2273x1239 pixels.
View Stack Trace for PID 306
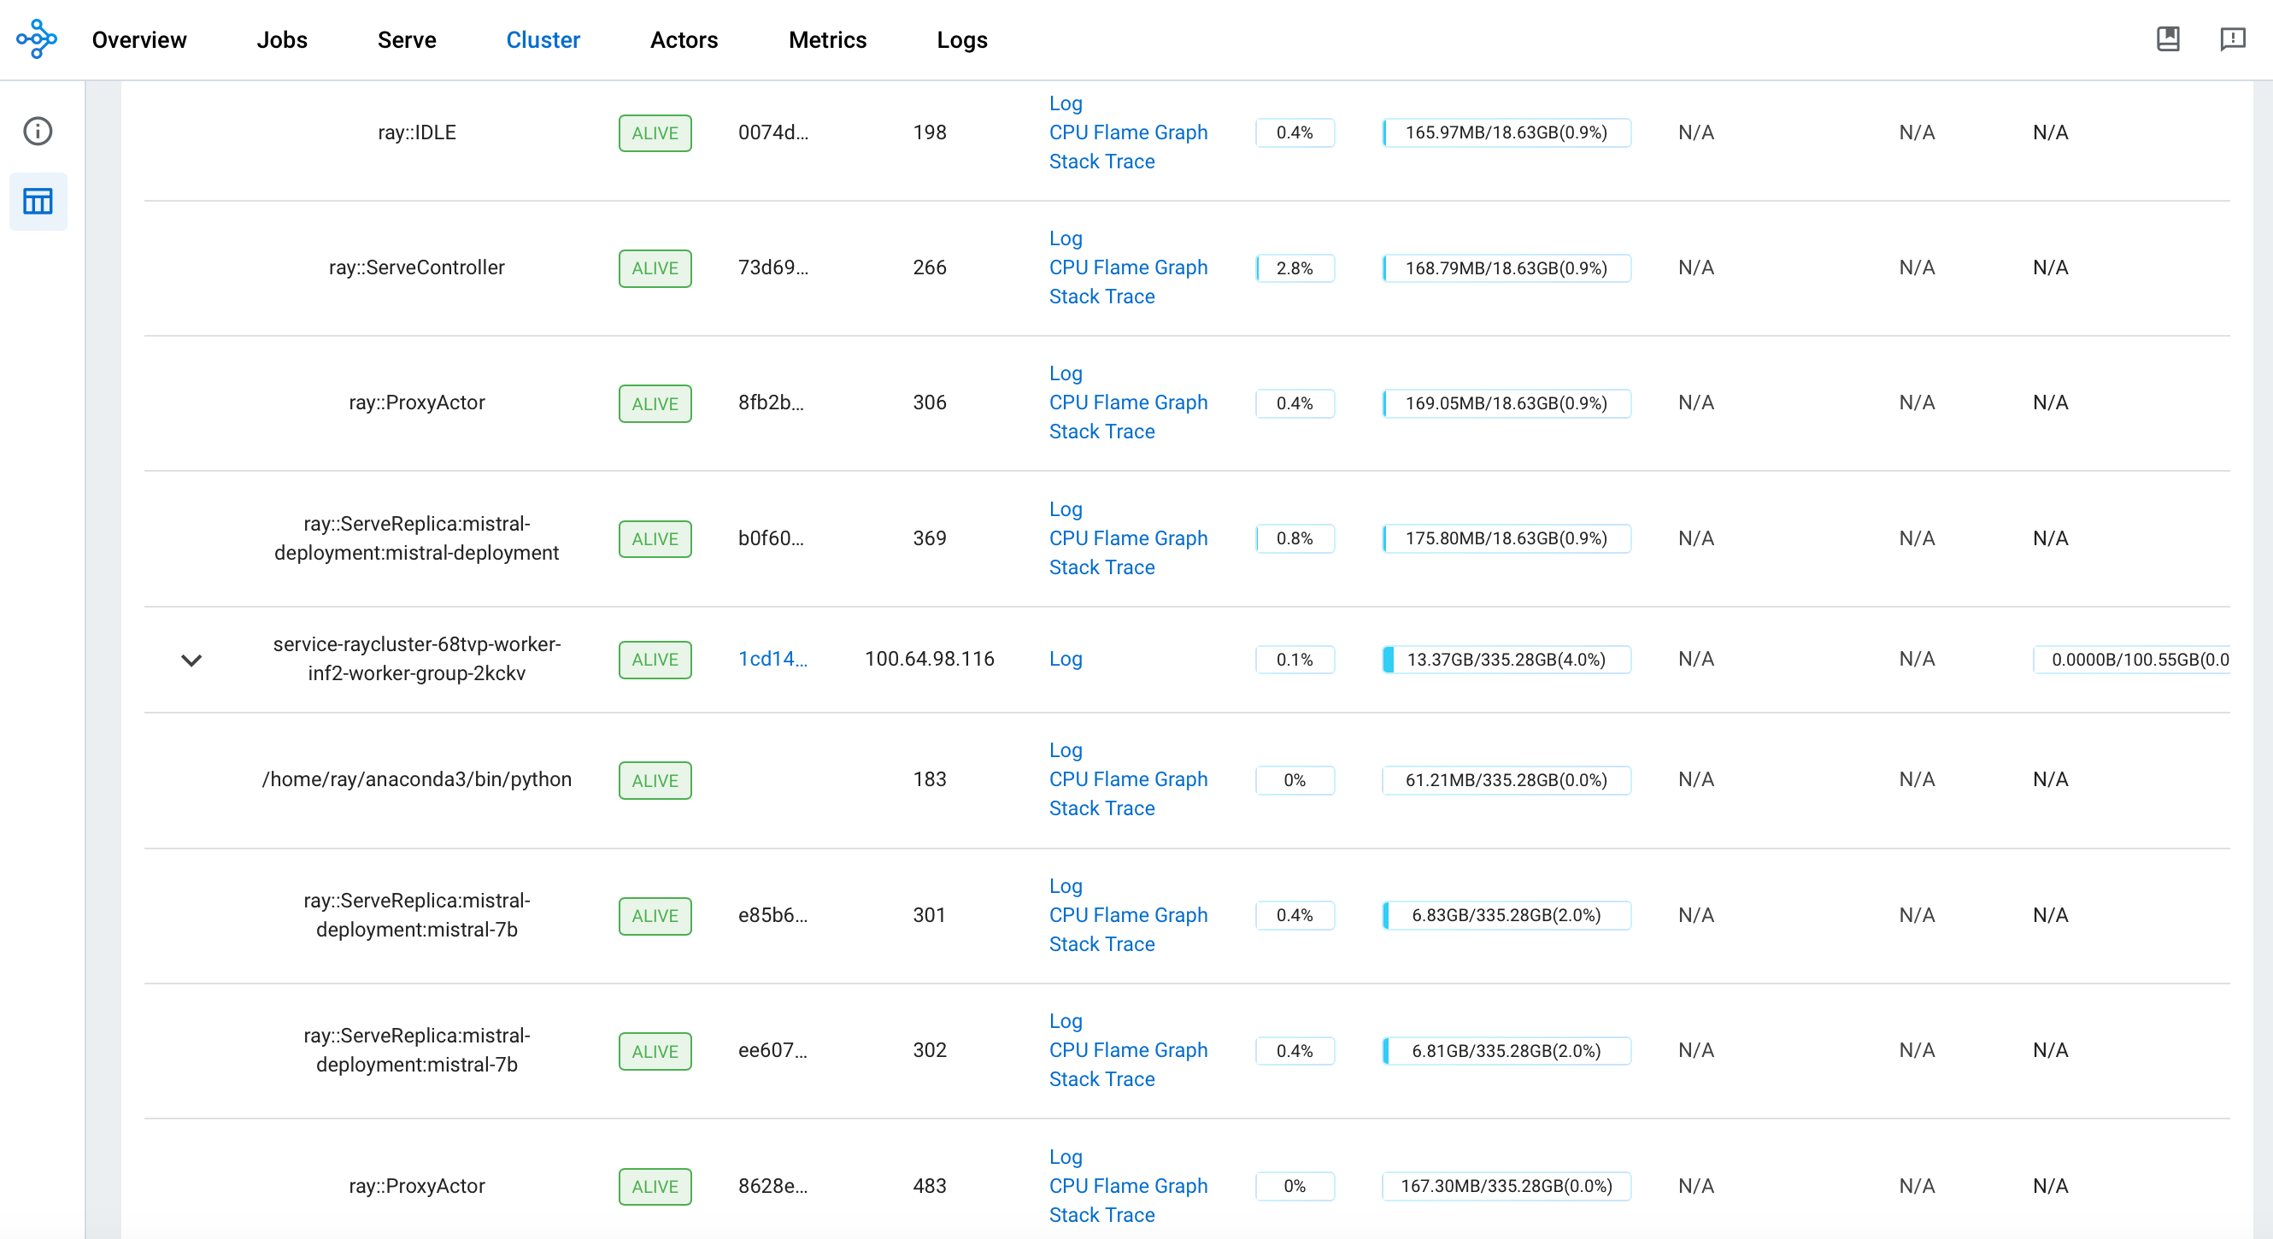[x=1102, y=432]
